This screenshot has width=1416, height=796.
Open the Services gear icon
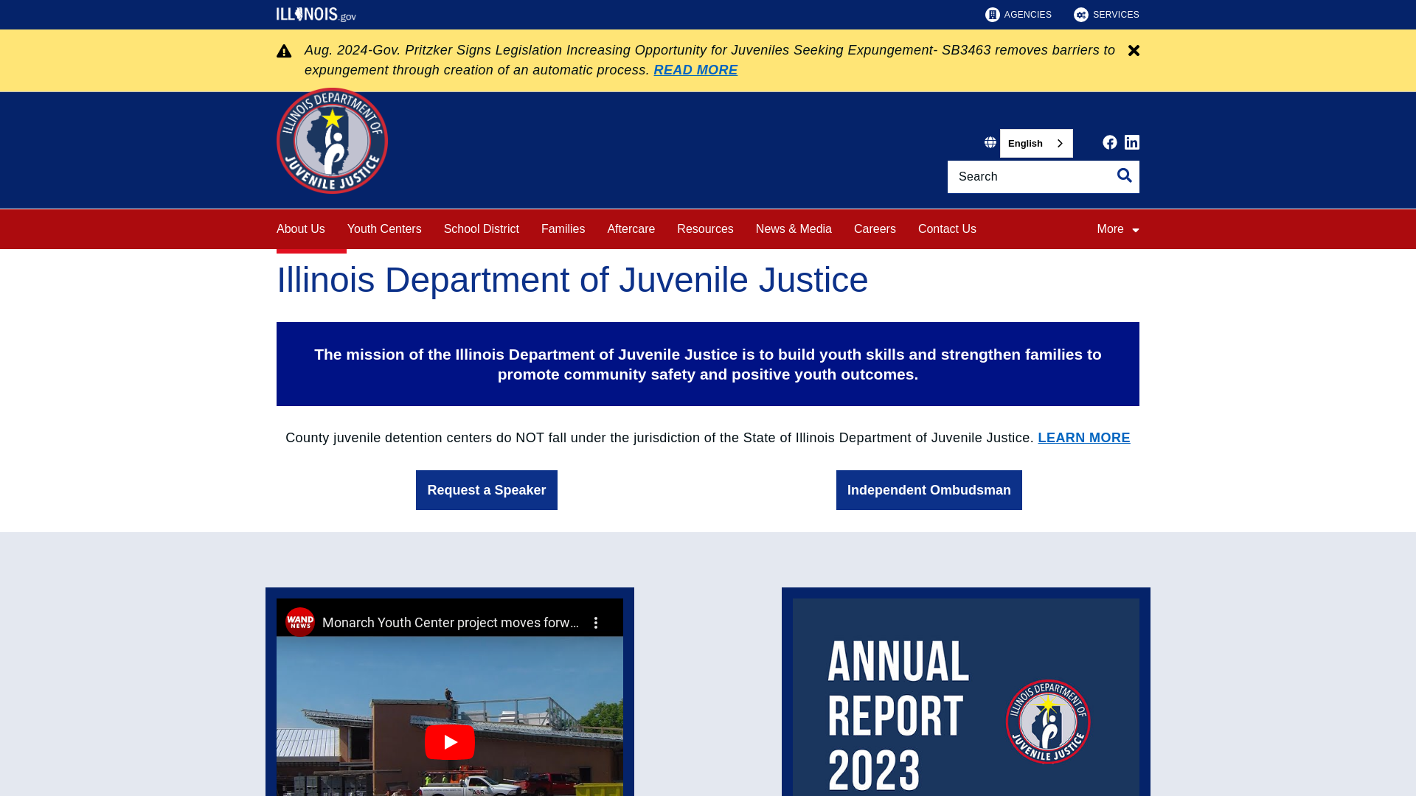coord(1081,15)
